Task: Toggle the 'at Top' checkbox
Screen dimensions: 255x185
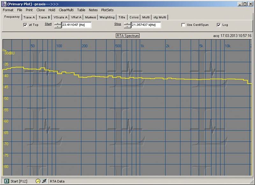Action: click(25, 25)
